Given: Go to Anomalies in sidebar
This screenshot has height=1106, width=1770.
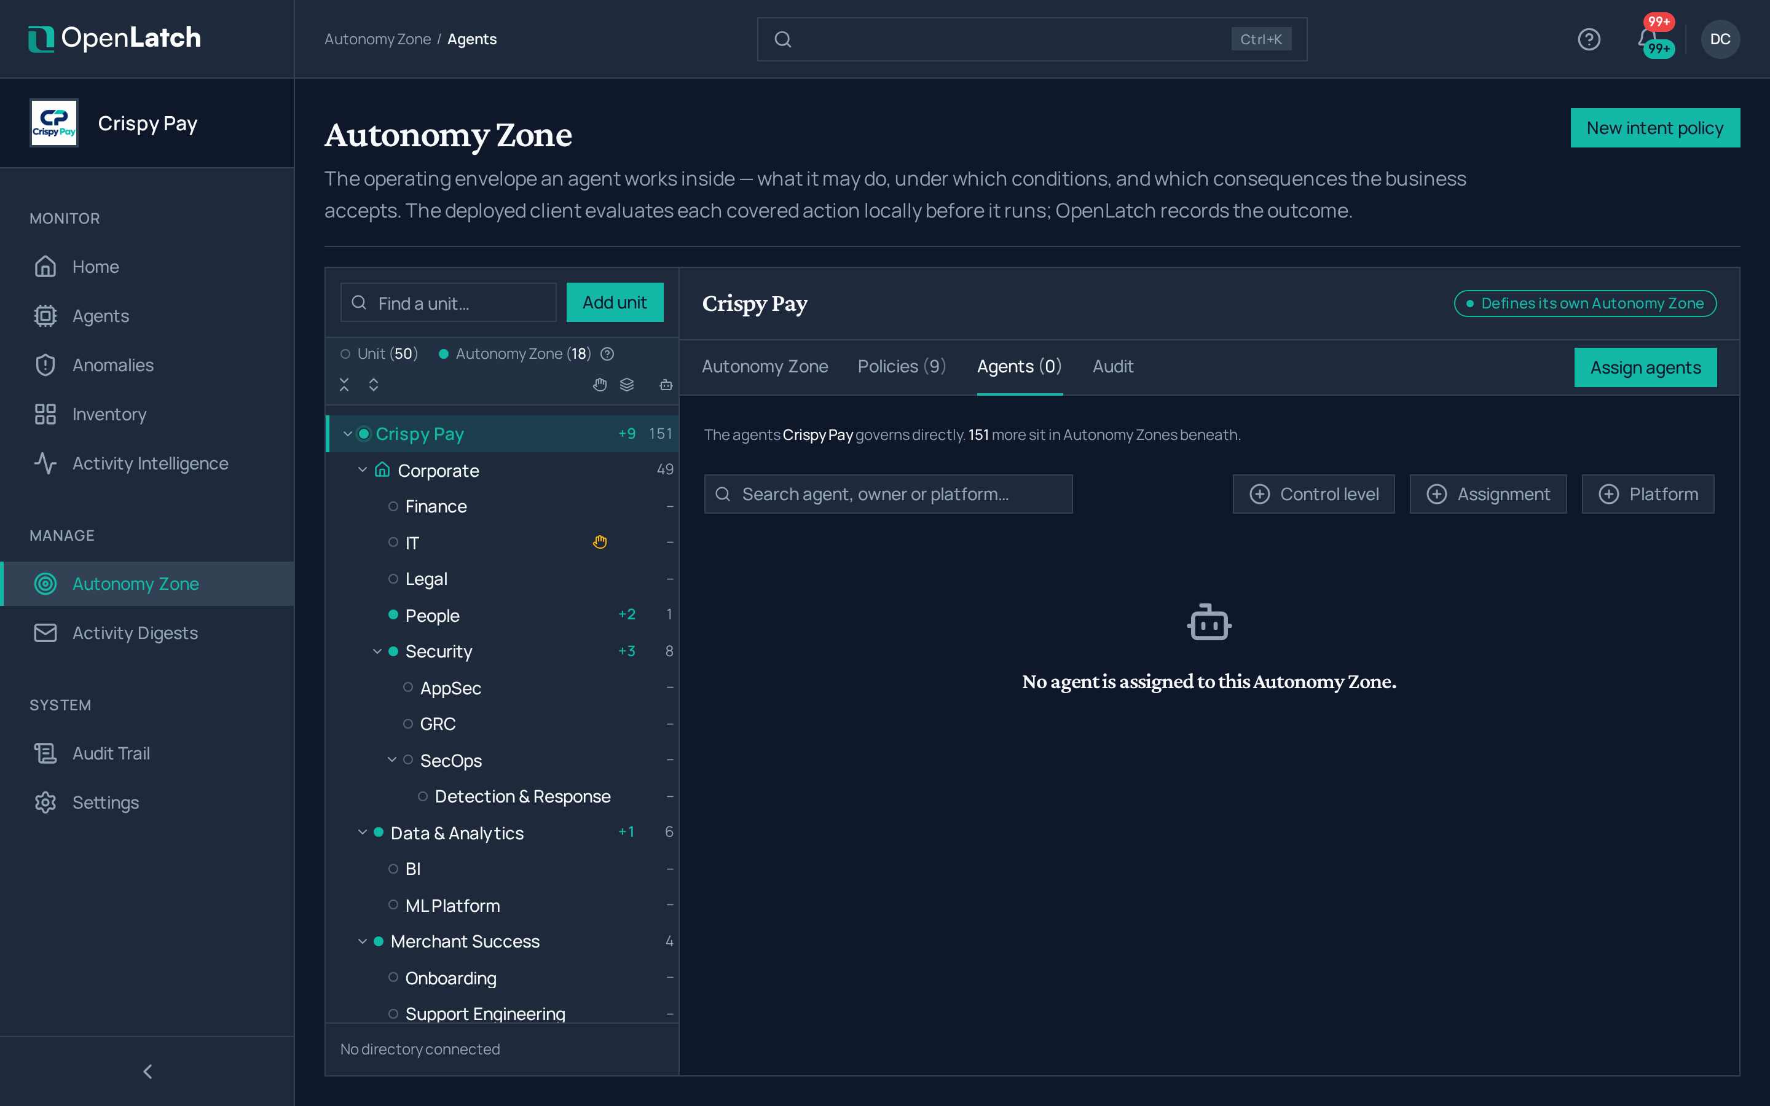Looking at the screenshot, I should pyautogui.click(x=147, y=365).
